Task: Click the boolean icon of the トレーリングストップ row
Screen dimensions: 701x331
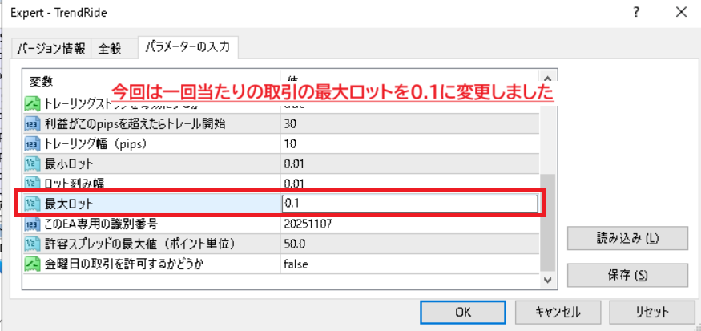Action: click(30, 104)
